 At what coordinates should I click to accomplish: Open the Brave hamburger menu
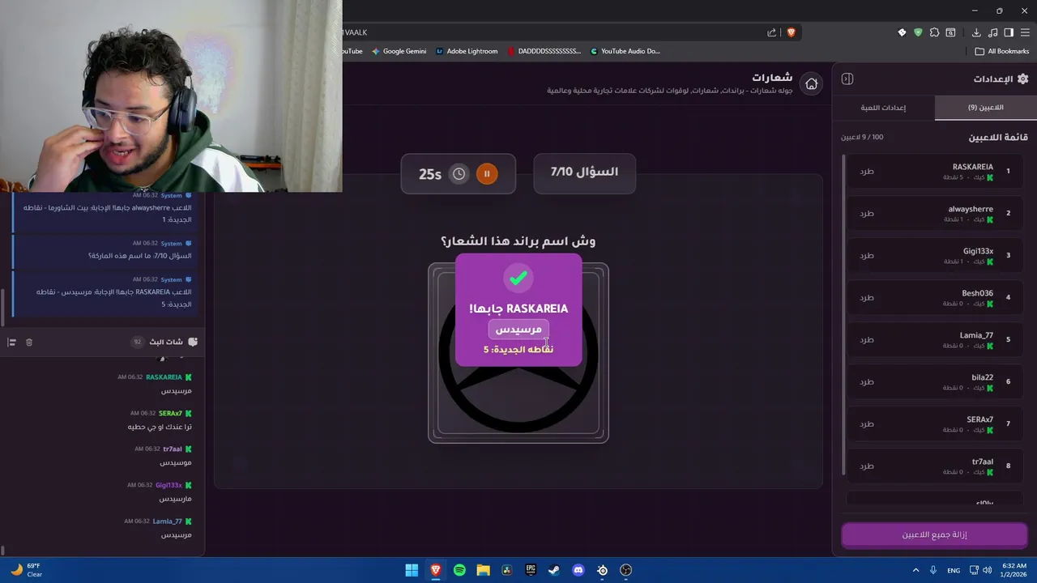coord(1025,32)
